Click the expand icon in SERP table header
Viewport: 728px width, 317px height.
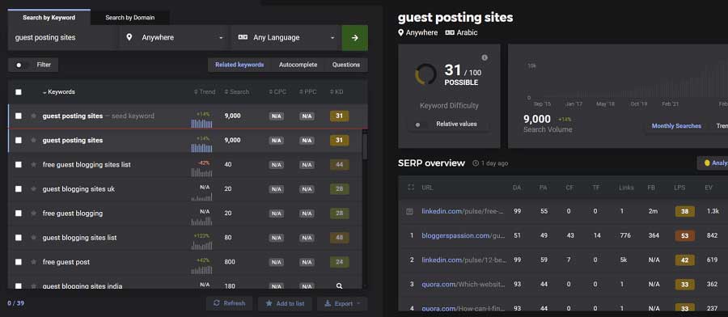[x=410, y=188]
